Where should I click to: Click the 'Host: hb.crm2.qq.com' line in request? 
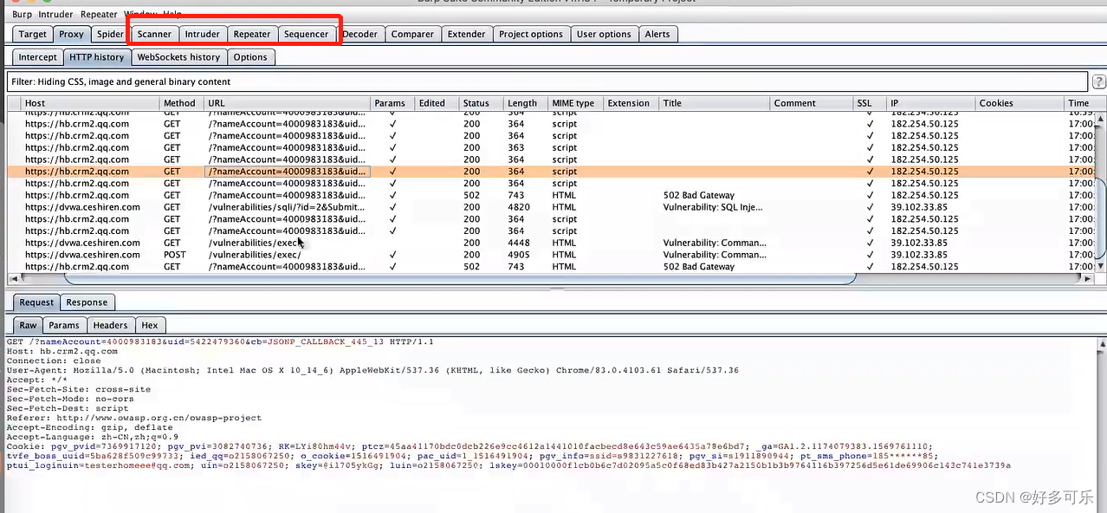click(62, 352)
